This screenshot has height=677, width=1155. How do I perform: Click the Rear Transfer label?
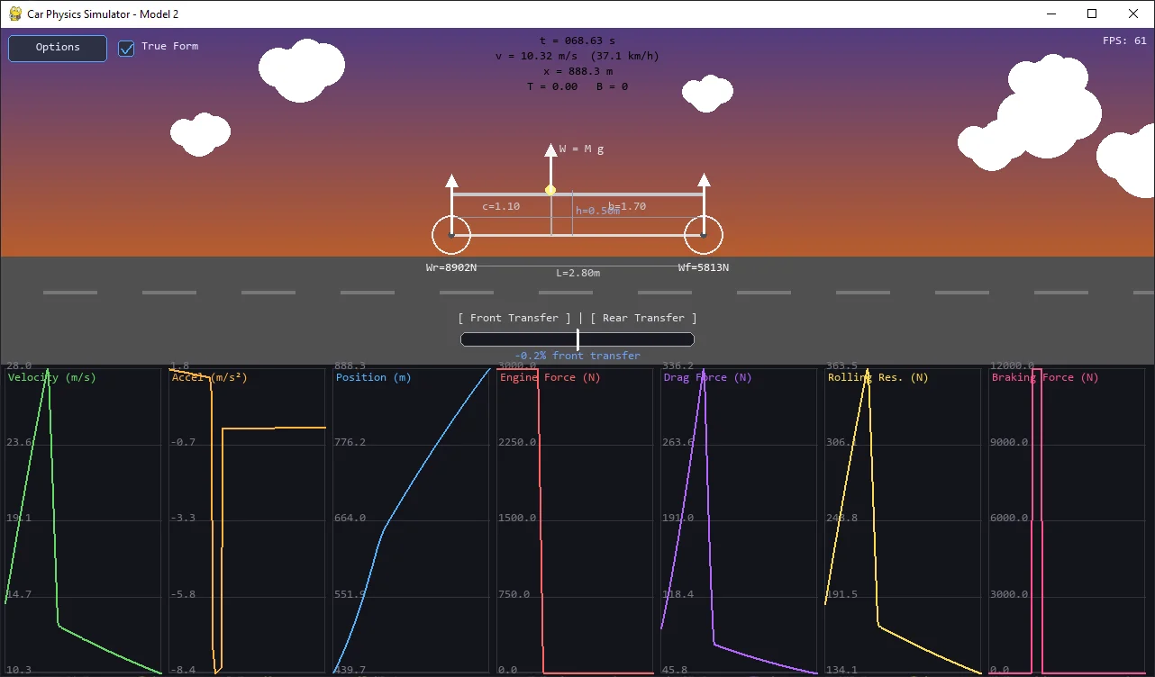[x=643, y=318]
